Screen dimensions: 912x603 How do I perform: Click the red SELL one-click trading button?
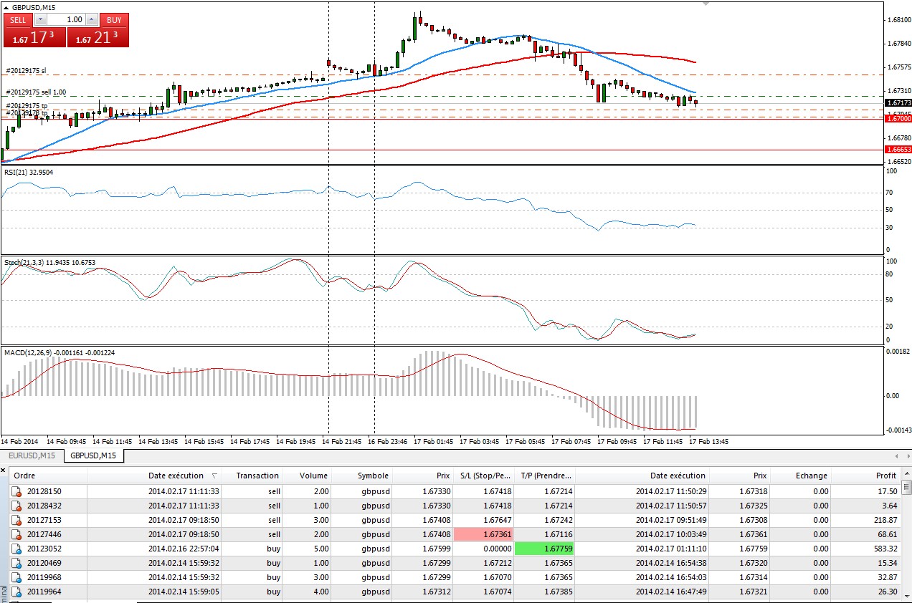18,20
